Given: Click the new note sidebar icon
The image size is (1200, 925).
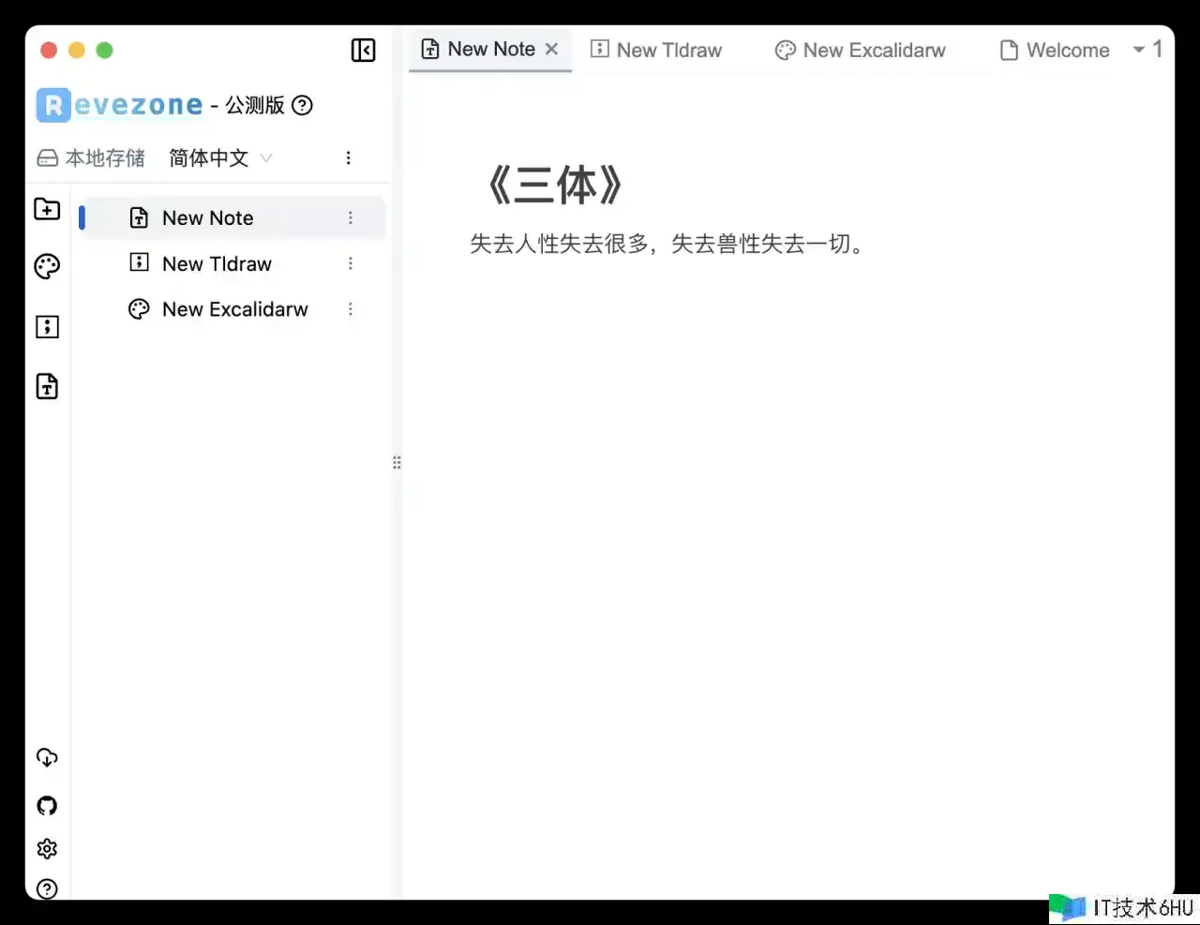Looking at the screenshot, I should pos(47,386).
